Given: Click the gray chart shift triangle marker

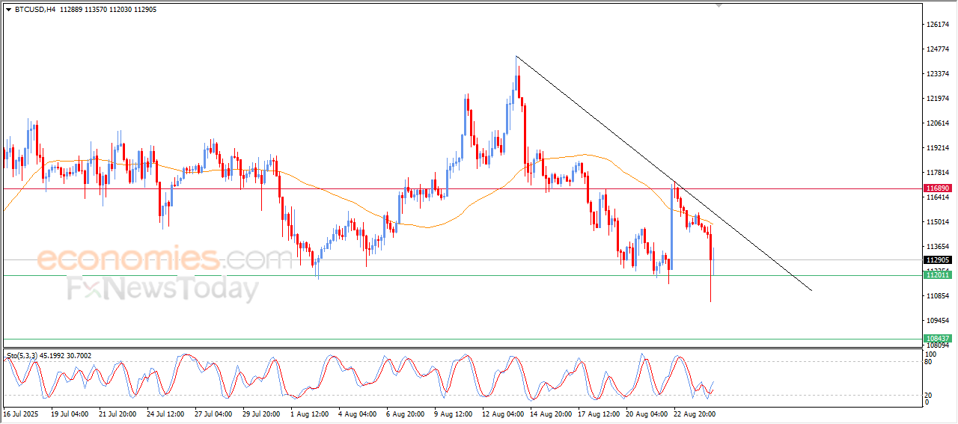Looking at the screenshot, I should click(720, 6).
